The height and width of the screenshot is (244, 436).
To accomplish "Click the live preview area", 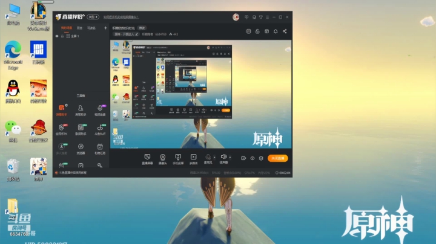I will pyautogui.click(x=201, y=94).
